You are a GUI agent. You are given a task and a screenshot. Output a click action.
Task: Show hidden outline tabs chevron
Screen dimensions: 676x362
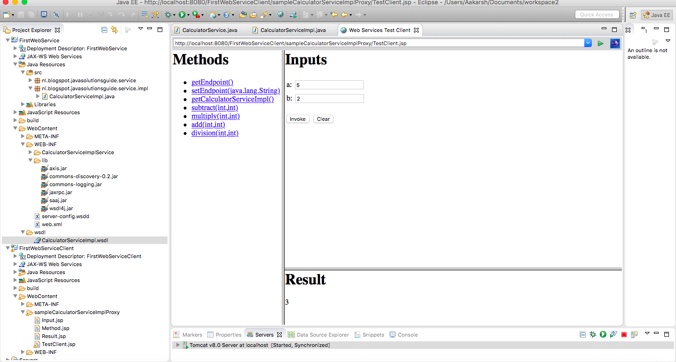(644, 30)
